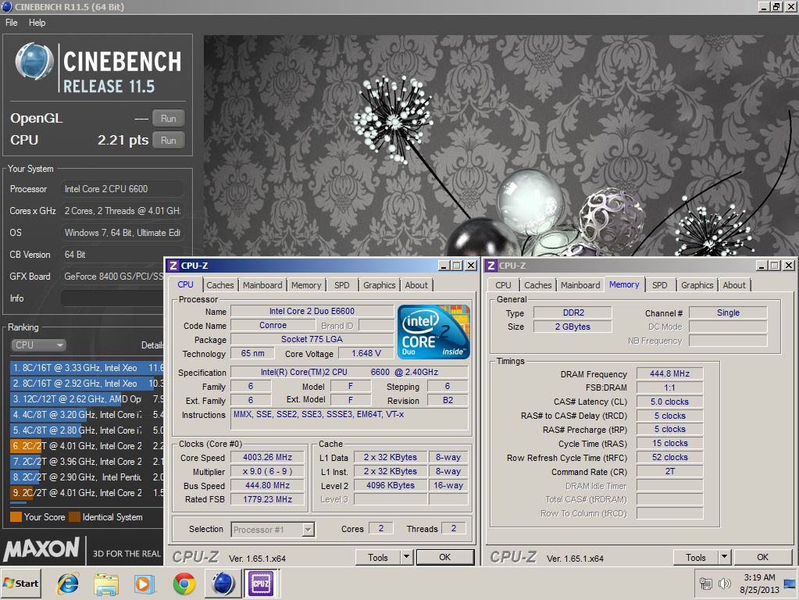This screenshot has width=799, height=600.
Task: Select Memory tab in right CPU-Z
Action: tap(624, 284)
